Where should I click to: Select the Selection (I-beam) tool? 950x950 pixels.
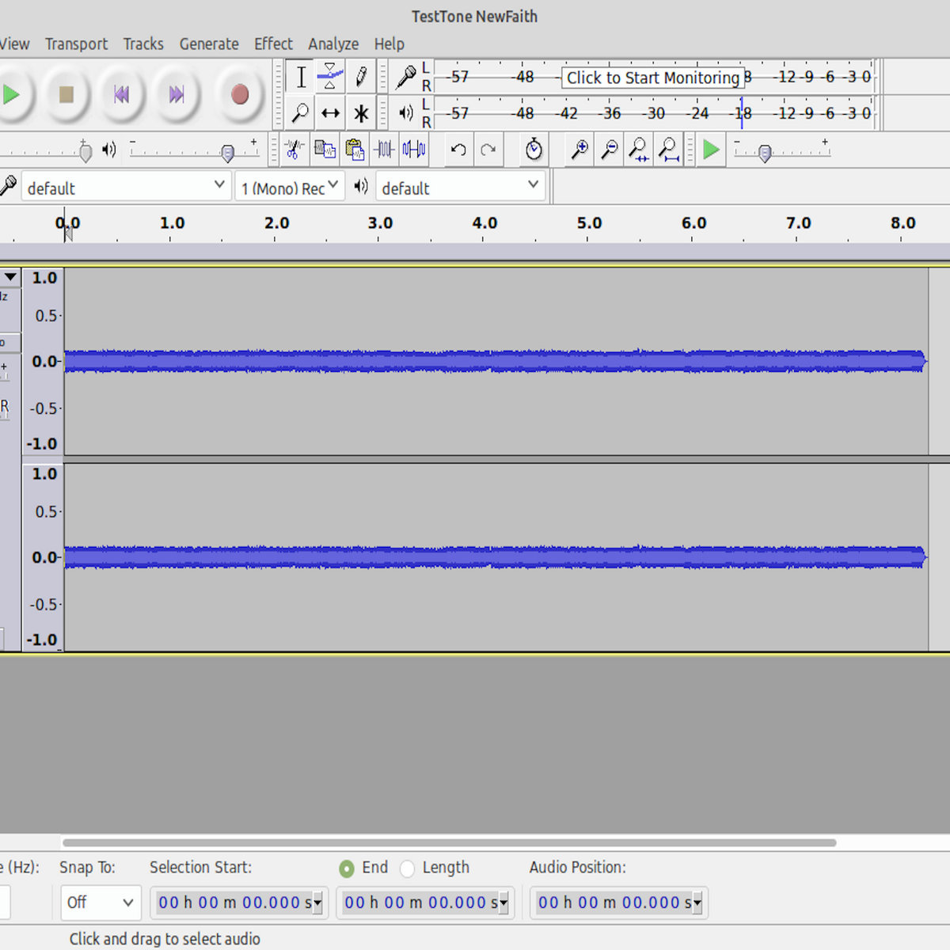301,77
